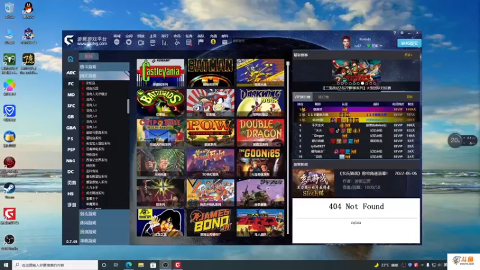The height and width of the screenshot is (270, 480).
Task: Open the Darkwing Duck game thumbnail
Action: point(260,103)
